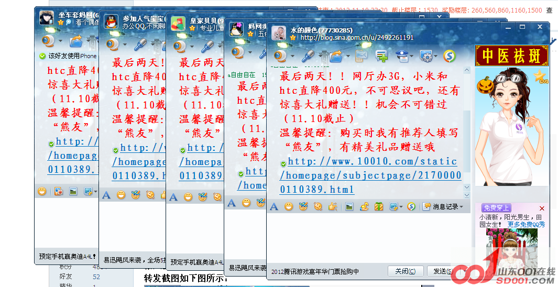Click 更多免费QQ秀 link
Viewport: 558px width, 287px height.
point(526,224)
